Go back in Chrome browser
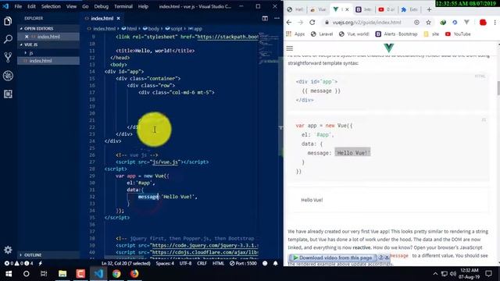This screenshot has width=500, height=281. coord(289,23)
